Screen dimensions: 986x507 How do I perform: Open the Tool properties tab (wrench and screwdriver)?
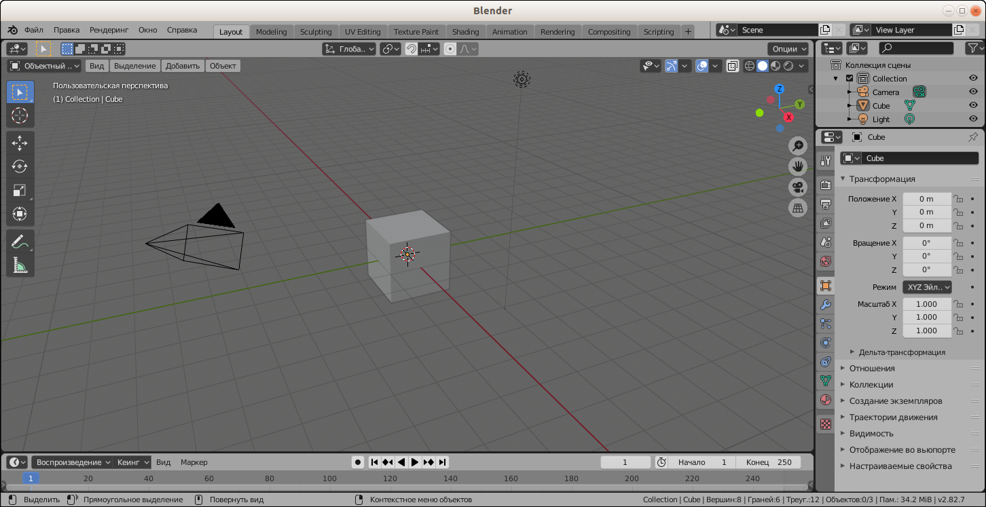[x=825, y=161]
